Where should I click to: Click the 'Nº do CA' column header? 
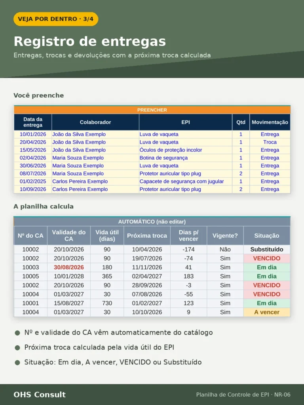[x=30, y=236]
